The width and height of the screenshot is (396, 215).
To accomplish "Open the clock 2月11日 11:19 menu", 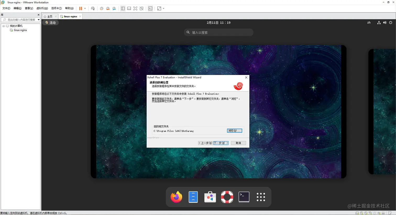I will point(218,23).
